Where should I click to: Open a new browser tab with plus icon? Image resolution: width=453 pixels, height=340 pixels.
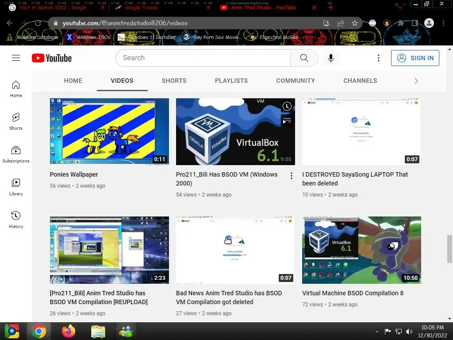click(331, 8)
